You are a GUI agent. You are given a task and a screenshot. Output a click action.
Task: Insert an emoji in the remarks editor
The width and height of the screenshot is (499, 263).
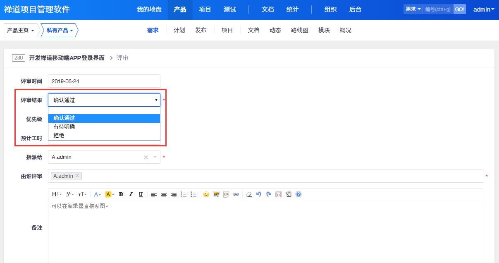206,194
